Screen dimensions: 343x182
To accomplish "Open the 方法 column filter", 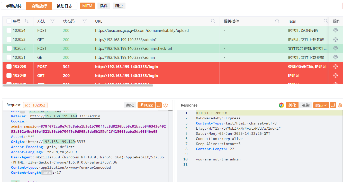I will point(52,21).
